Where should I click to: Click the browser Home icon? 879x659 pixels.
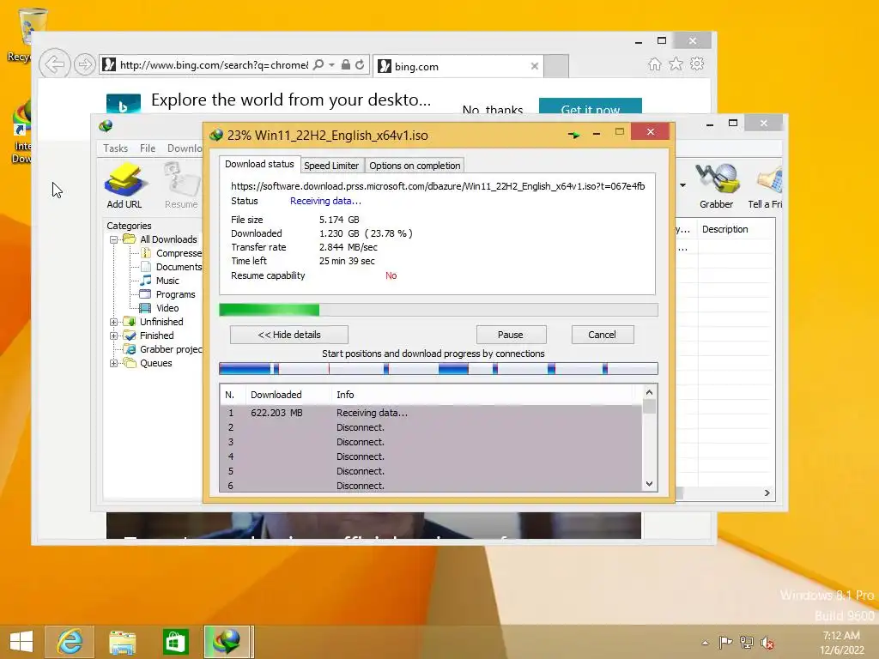coord(654,63)
